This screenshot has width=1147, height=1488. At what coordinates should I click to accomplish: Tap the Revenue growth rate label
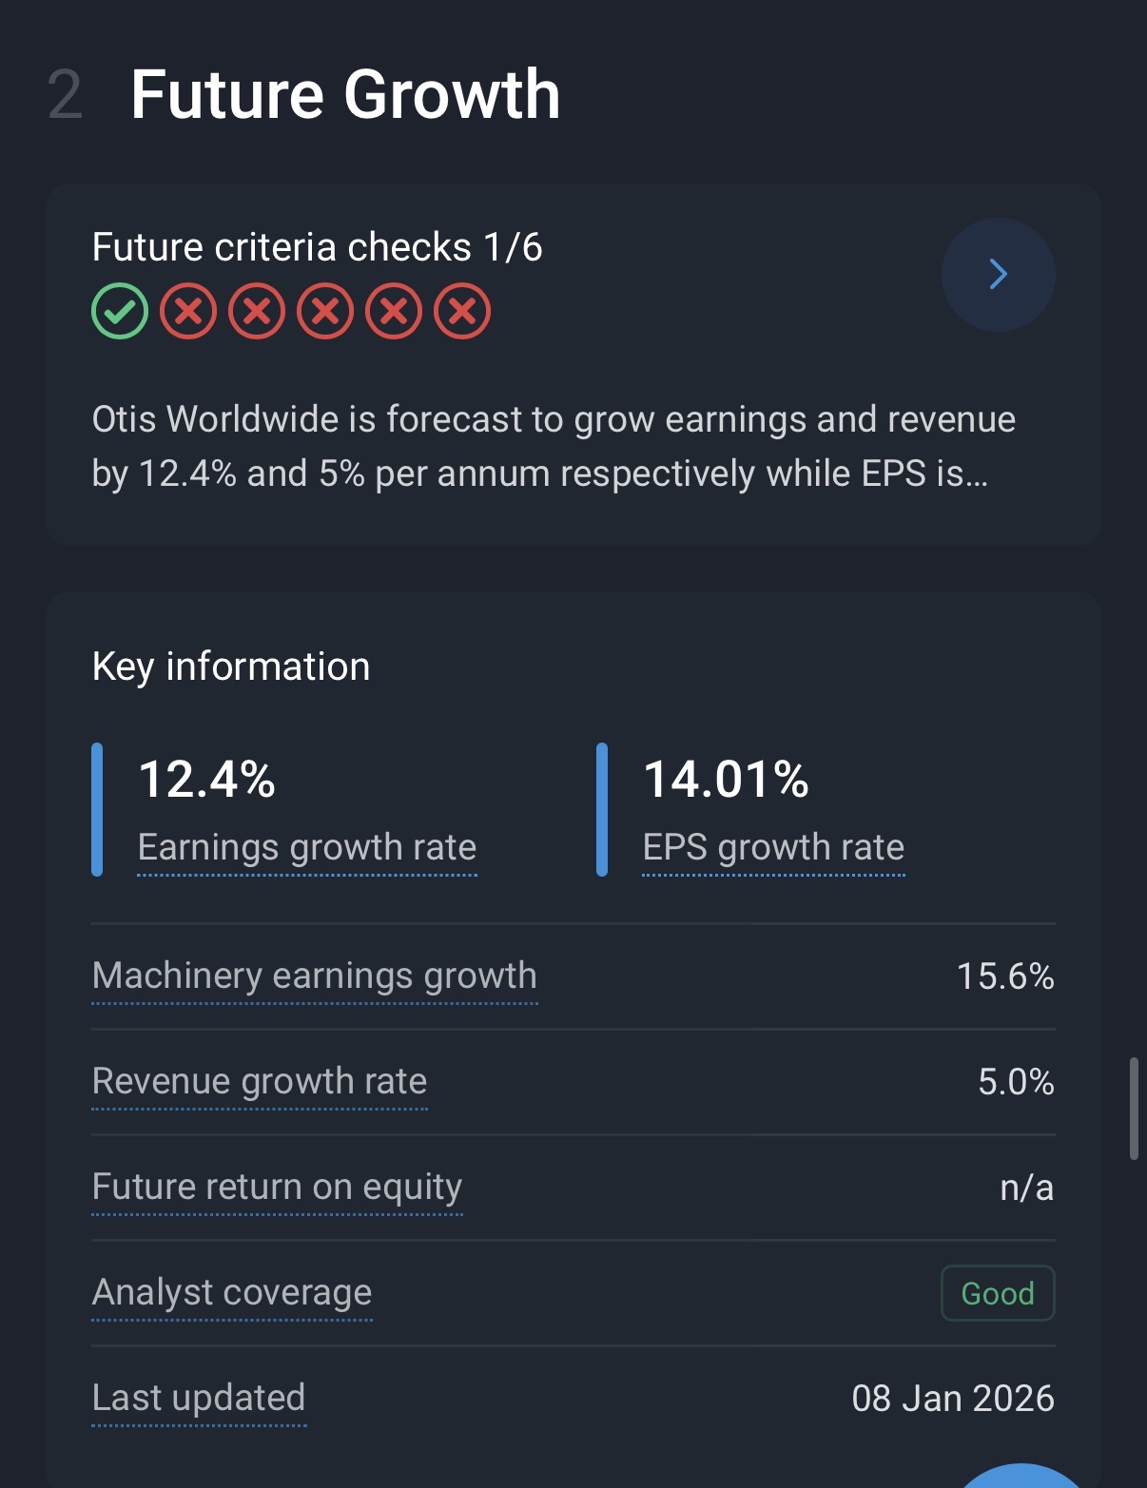[x=260, y=1081]
